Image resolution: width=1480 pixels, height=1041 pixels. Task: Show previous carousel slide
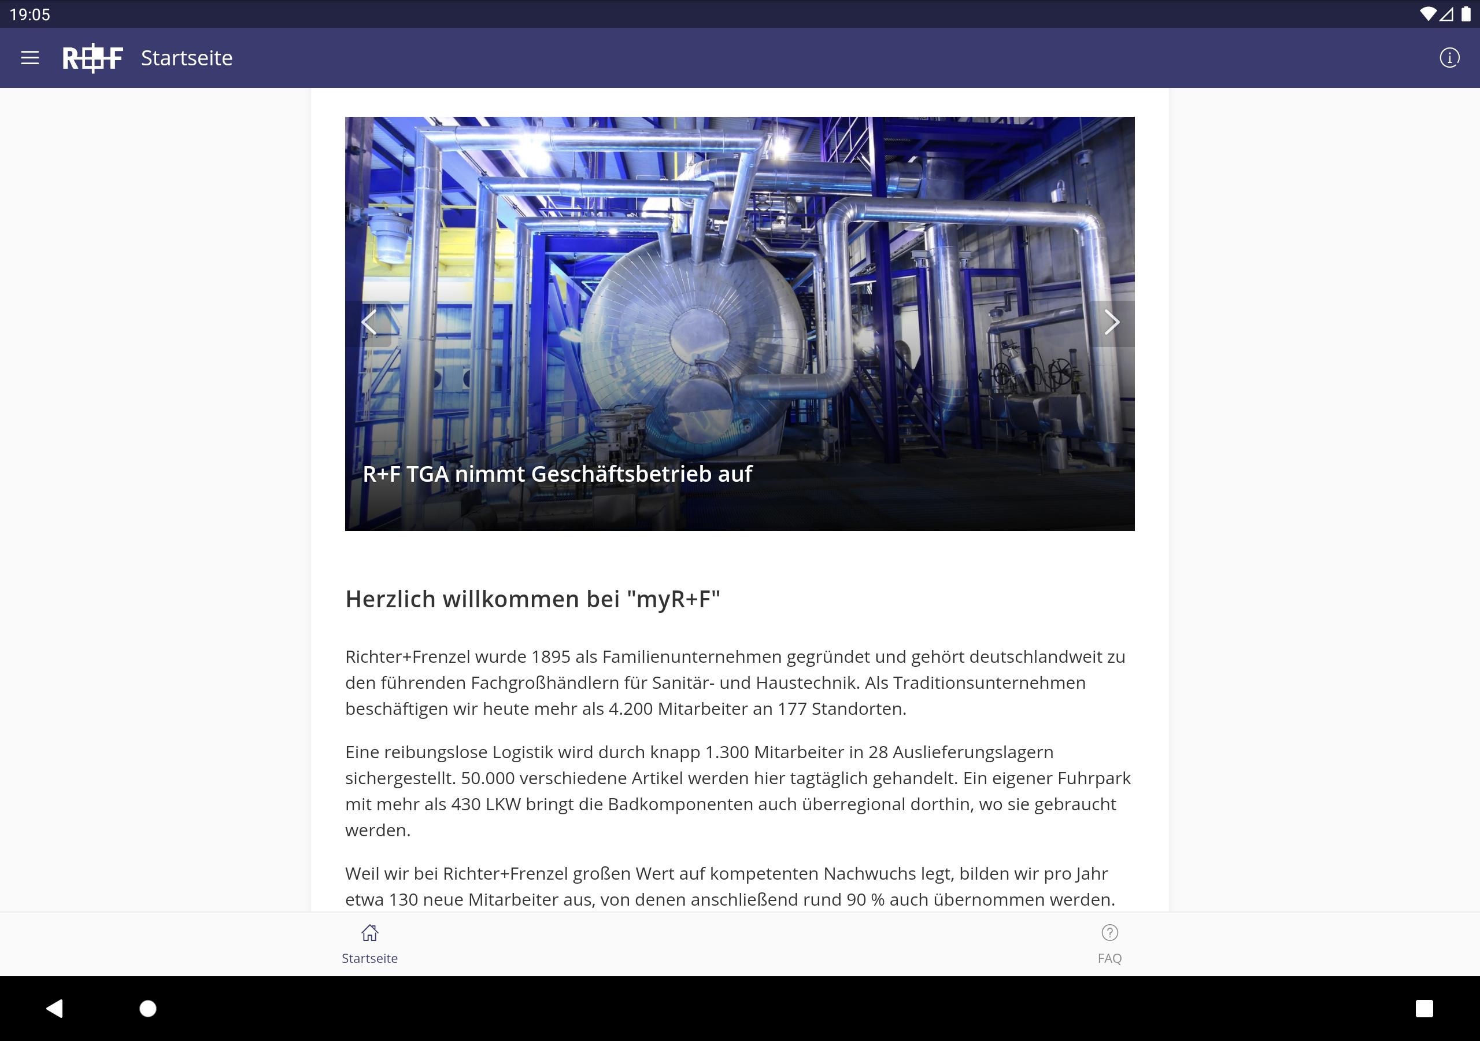[369, 323]
